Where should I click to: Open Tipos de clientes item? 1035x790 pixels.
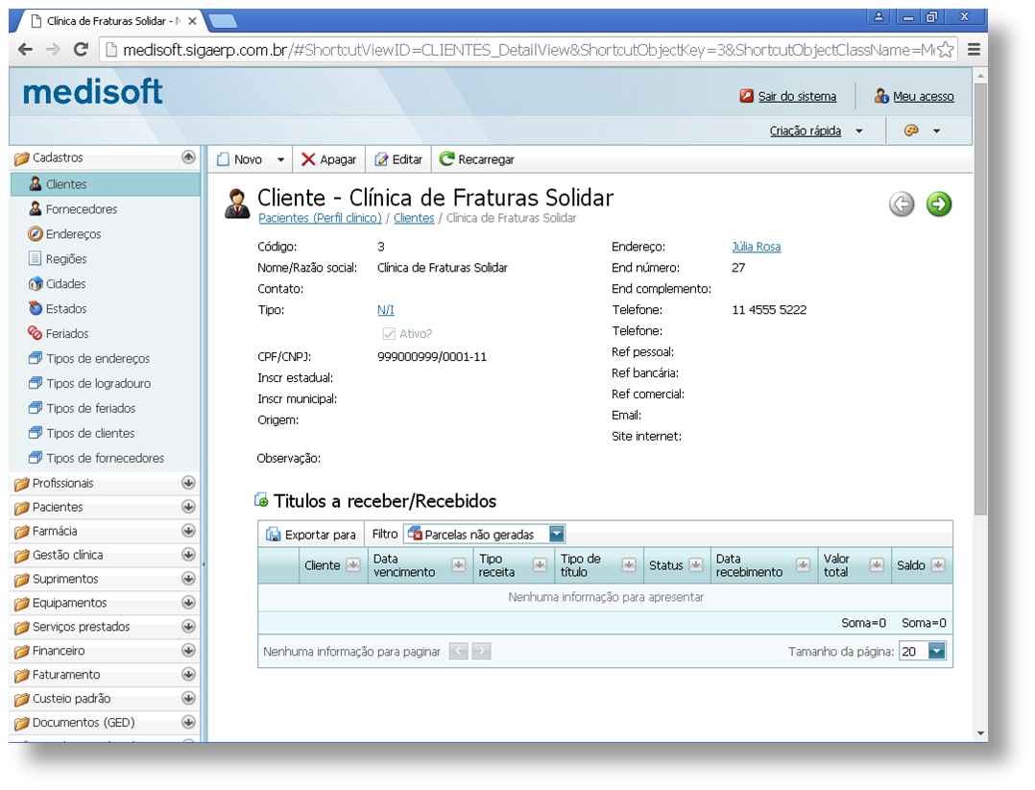click(82, 434)
